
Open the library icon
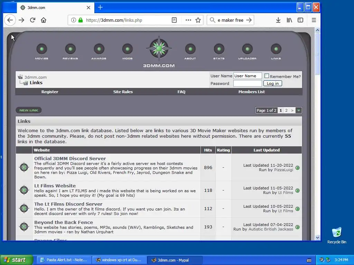289,20
